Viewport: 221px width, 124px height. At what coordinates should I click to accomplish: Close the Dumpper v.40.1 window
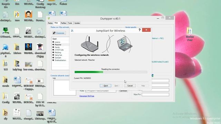pyautogui.click(x=170, y=18)
